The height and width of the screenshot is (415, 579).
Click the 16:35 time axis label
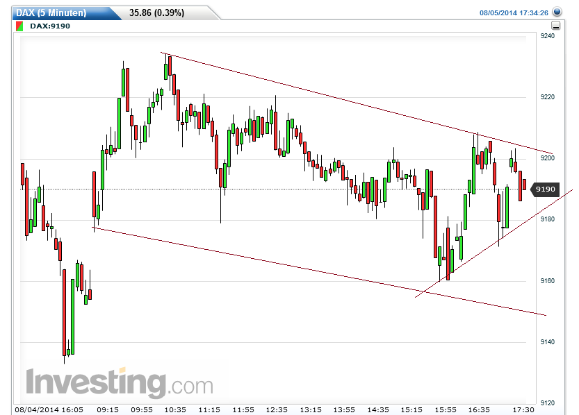479,410
